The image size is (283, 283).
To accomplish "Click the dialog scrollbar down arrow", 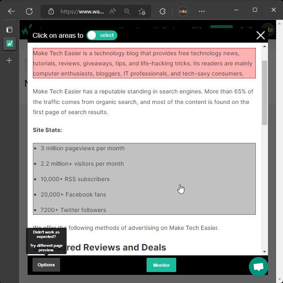I will [265, 252].
